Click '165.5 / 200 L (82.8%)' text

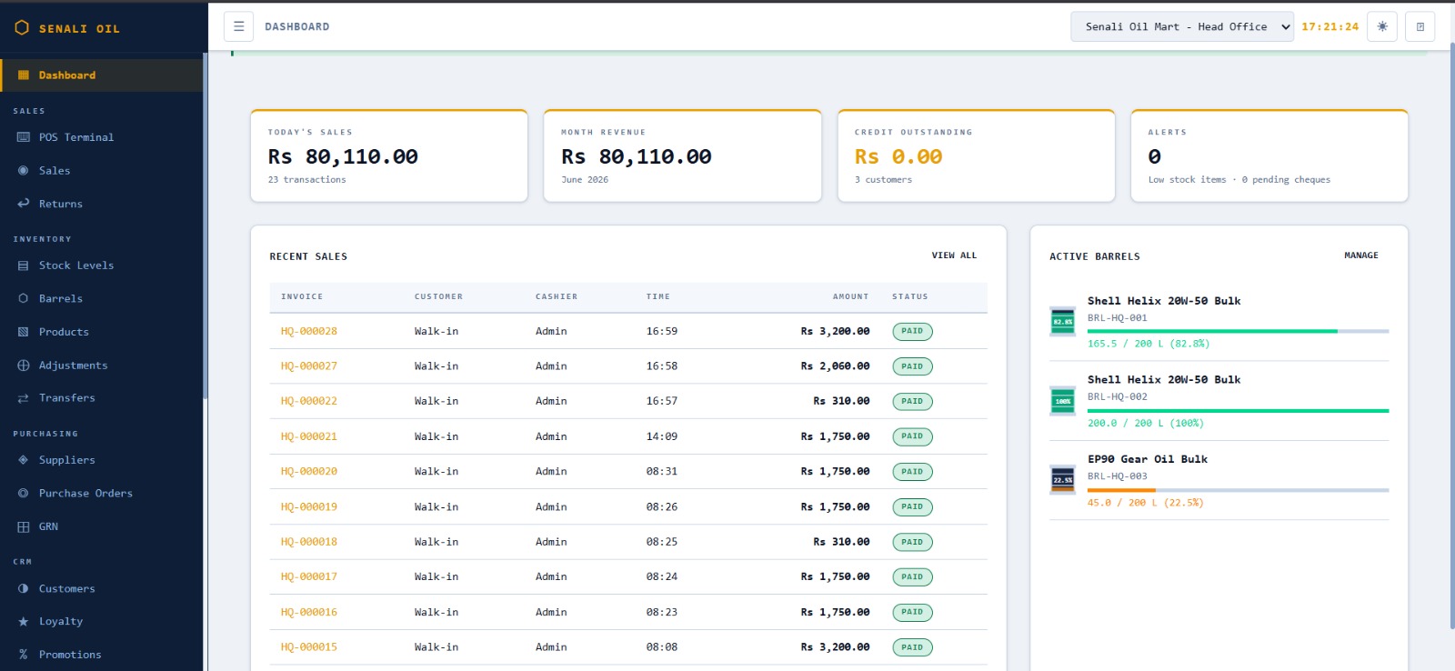tap(1149, 344)
